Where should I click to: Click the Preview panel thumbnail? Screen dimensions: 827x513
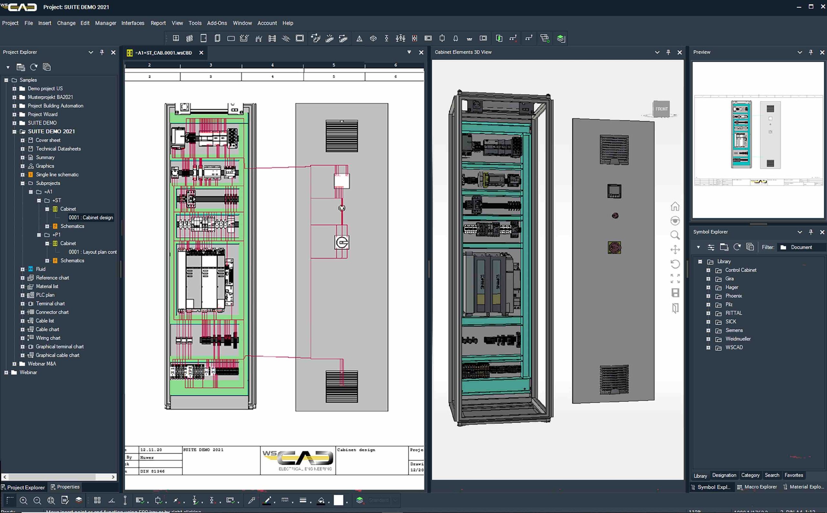tap(758, 140)
